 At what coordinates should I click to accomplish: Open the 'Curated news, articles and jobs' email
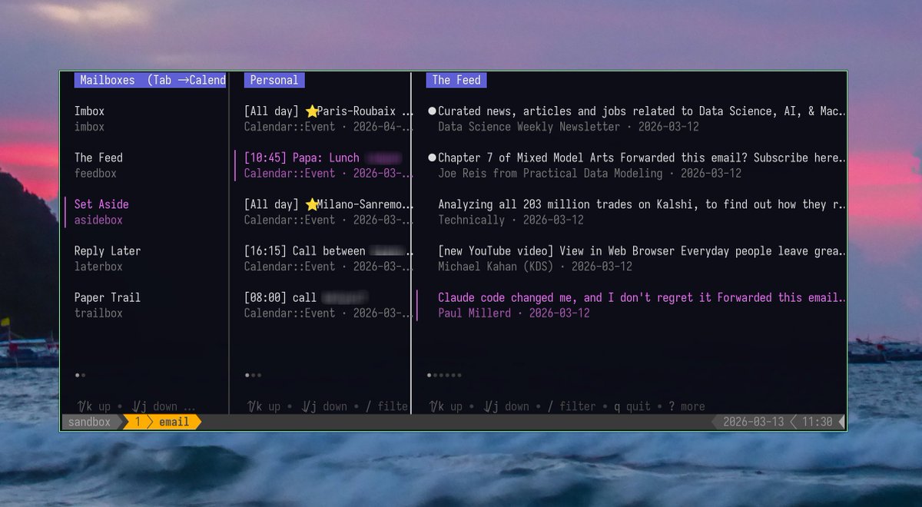click(636, 119)
